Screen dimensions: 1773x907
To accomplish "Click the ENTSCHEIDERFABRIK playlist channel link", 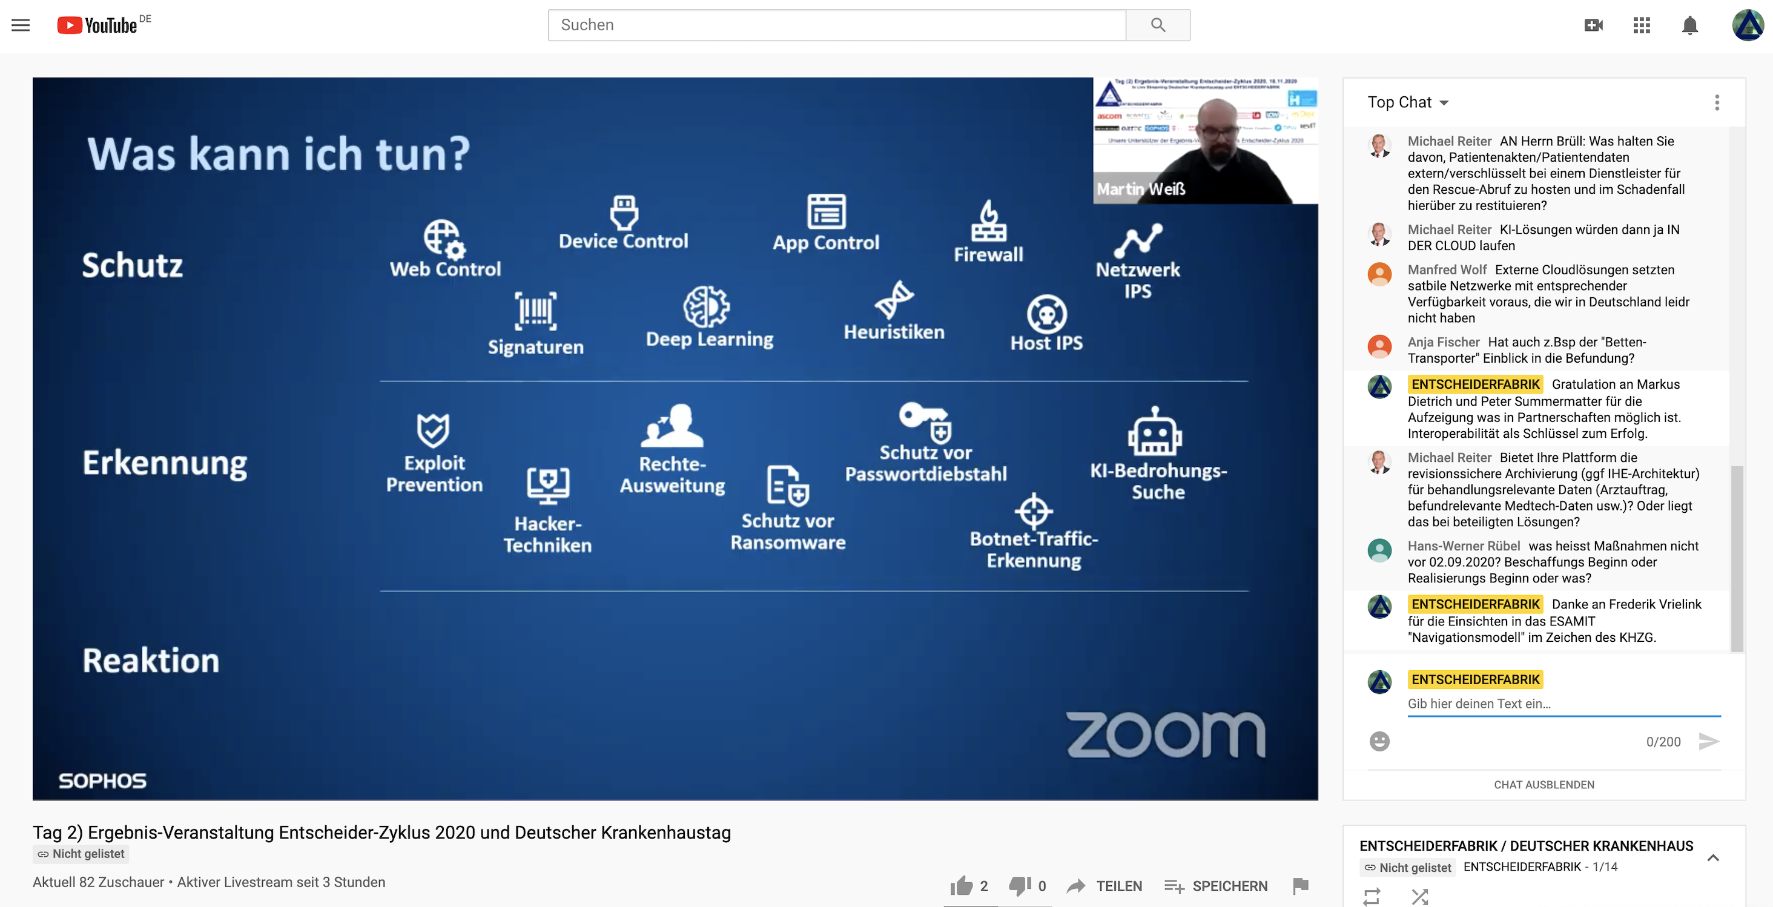I will [x=1522, y=866].
